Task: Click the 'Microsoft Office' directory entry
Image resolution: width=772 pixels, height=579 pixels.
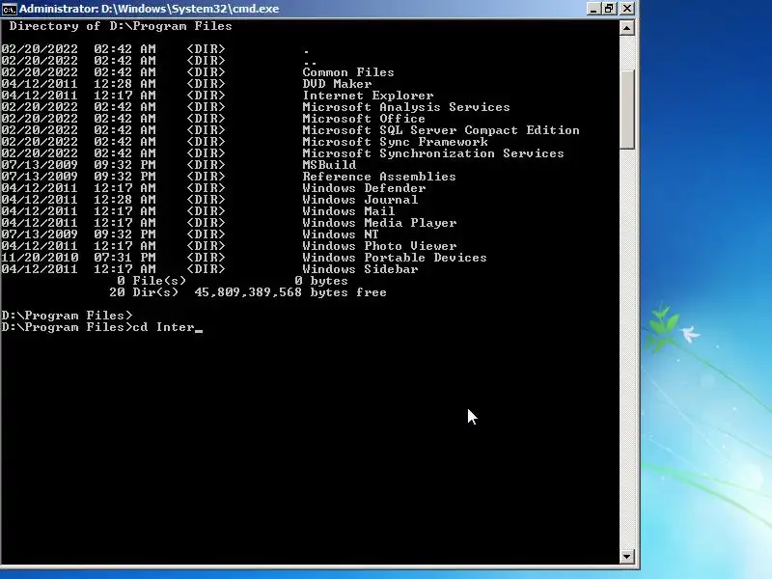Action: coord(364,119)
